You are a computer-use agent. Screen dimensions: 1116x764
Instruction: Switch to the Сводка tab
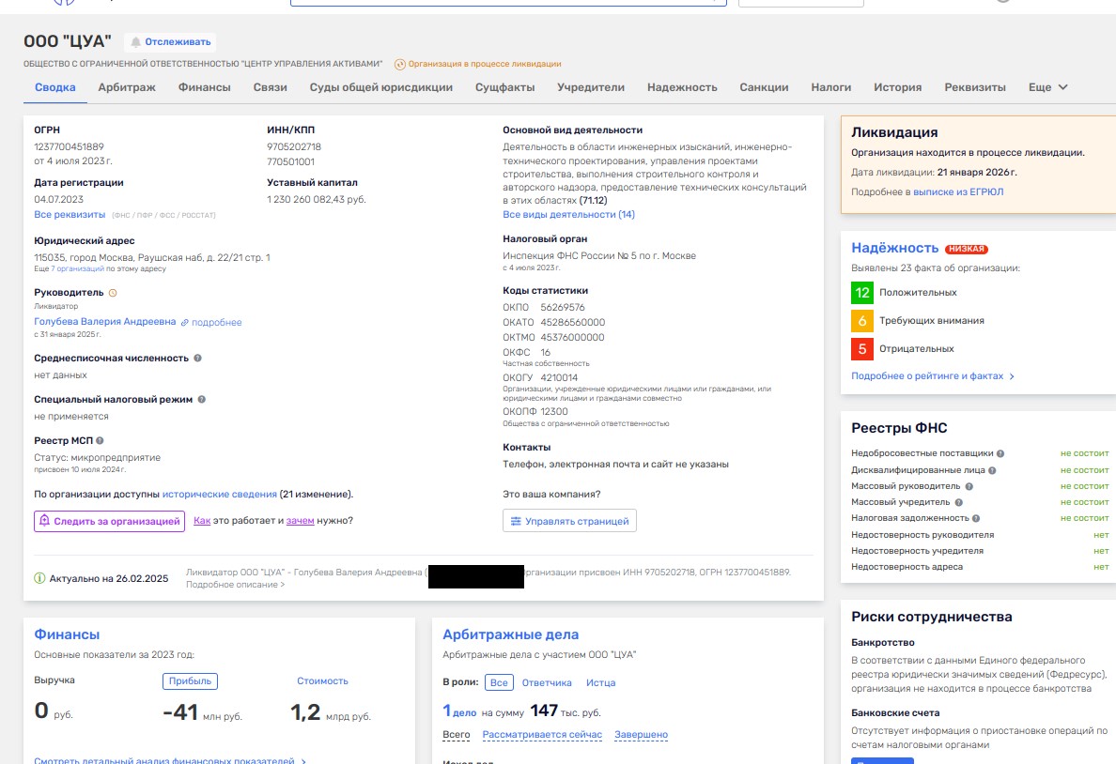[54, 87]
